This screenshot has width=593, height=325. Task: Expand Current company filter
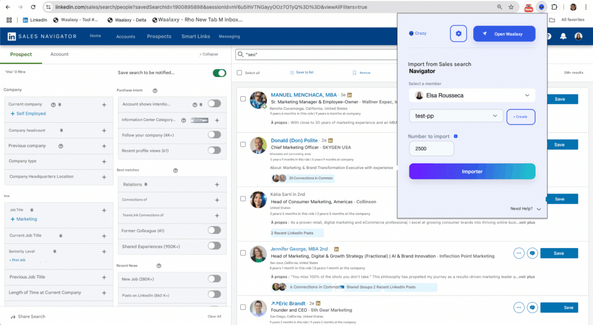point(104,105)
